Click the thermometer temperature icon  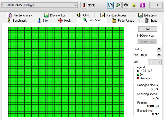[x=84, y=5]
